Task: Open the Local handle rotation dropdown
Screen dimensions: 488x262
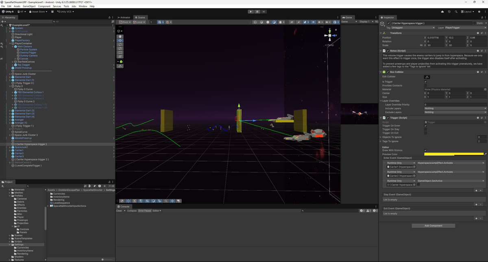Action: click(139, 22)
